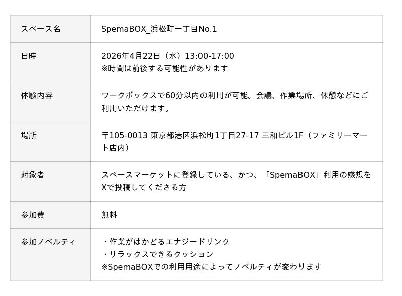This screenshot has width=402, height=296.
Task: Click the note 時間は前後する可能性があります
Action: (164, 68)
